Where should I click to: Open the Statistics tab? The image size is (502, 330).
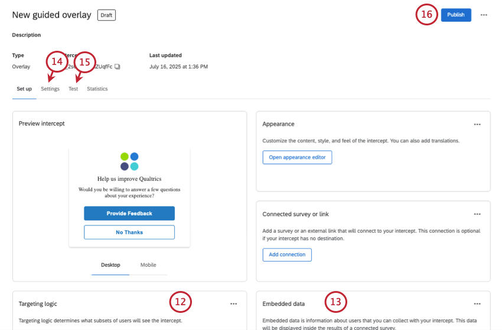(97, 89)
